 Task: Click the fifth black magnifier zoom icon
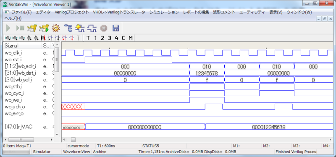pos(36,38)
